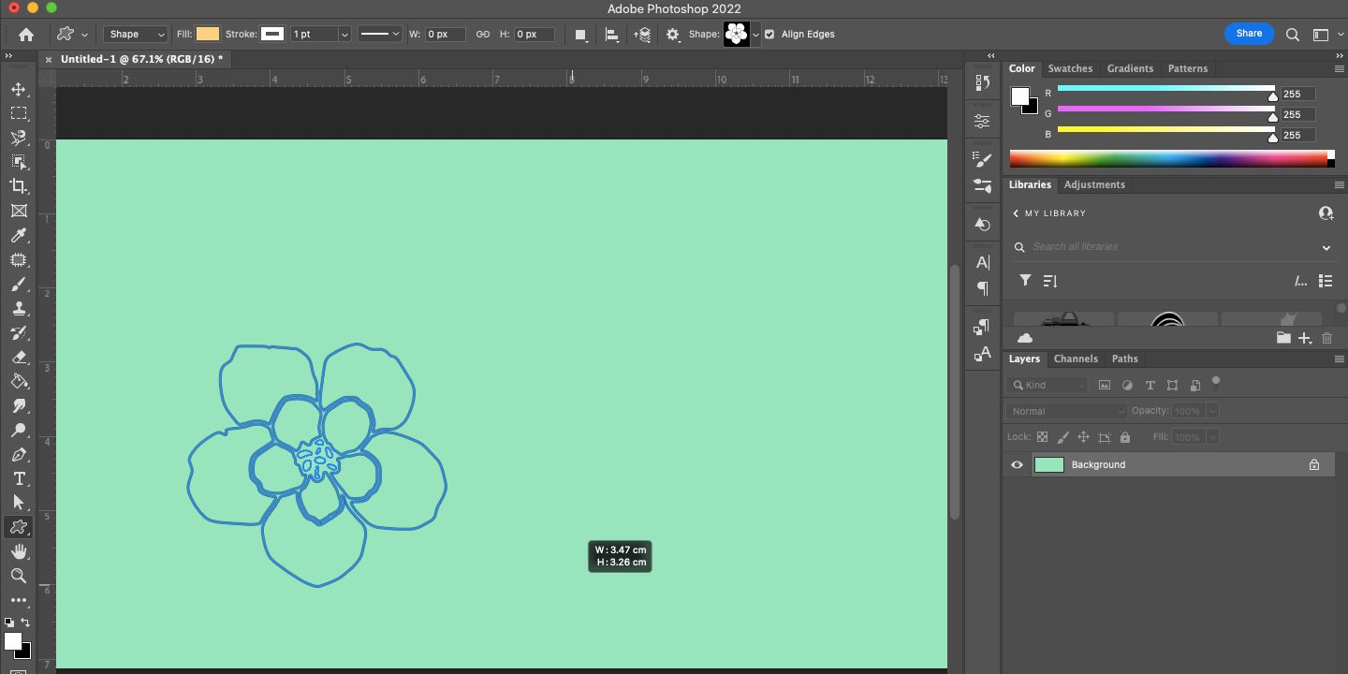The height and width of the screenshot is (674, 1348).
Task: Uncheck the Align Edges checkbox
Action: pyautogui.click(x=769, y=35)
